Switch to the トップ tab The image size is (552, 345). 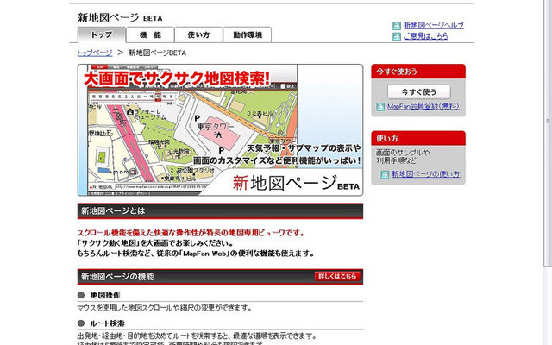(x=102, y=34)
